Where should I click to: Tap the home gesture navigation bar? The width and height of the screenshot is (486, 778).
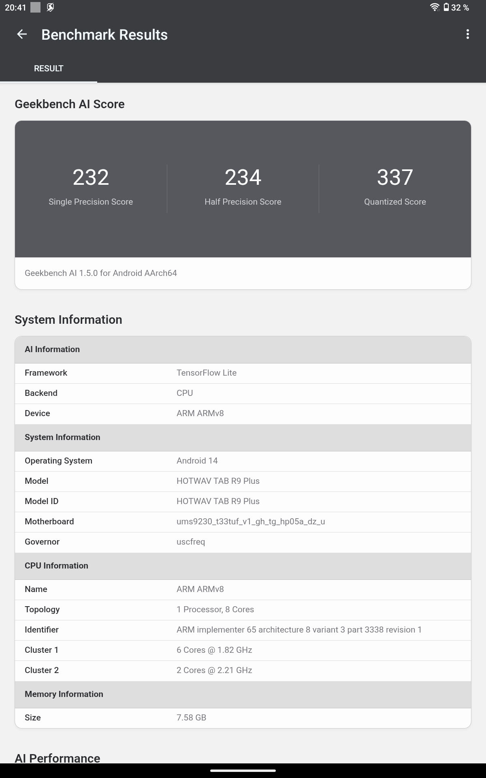point(243,770)
